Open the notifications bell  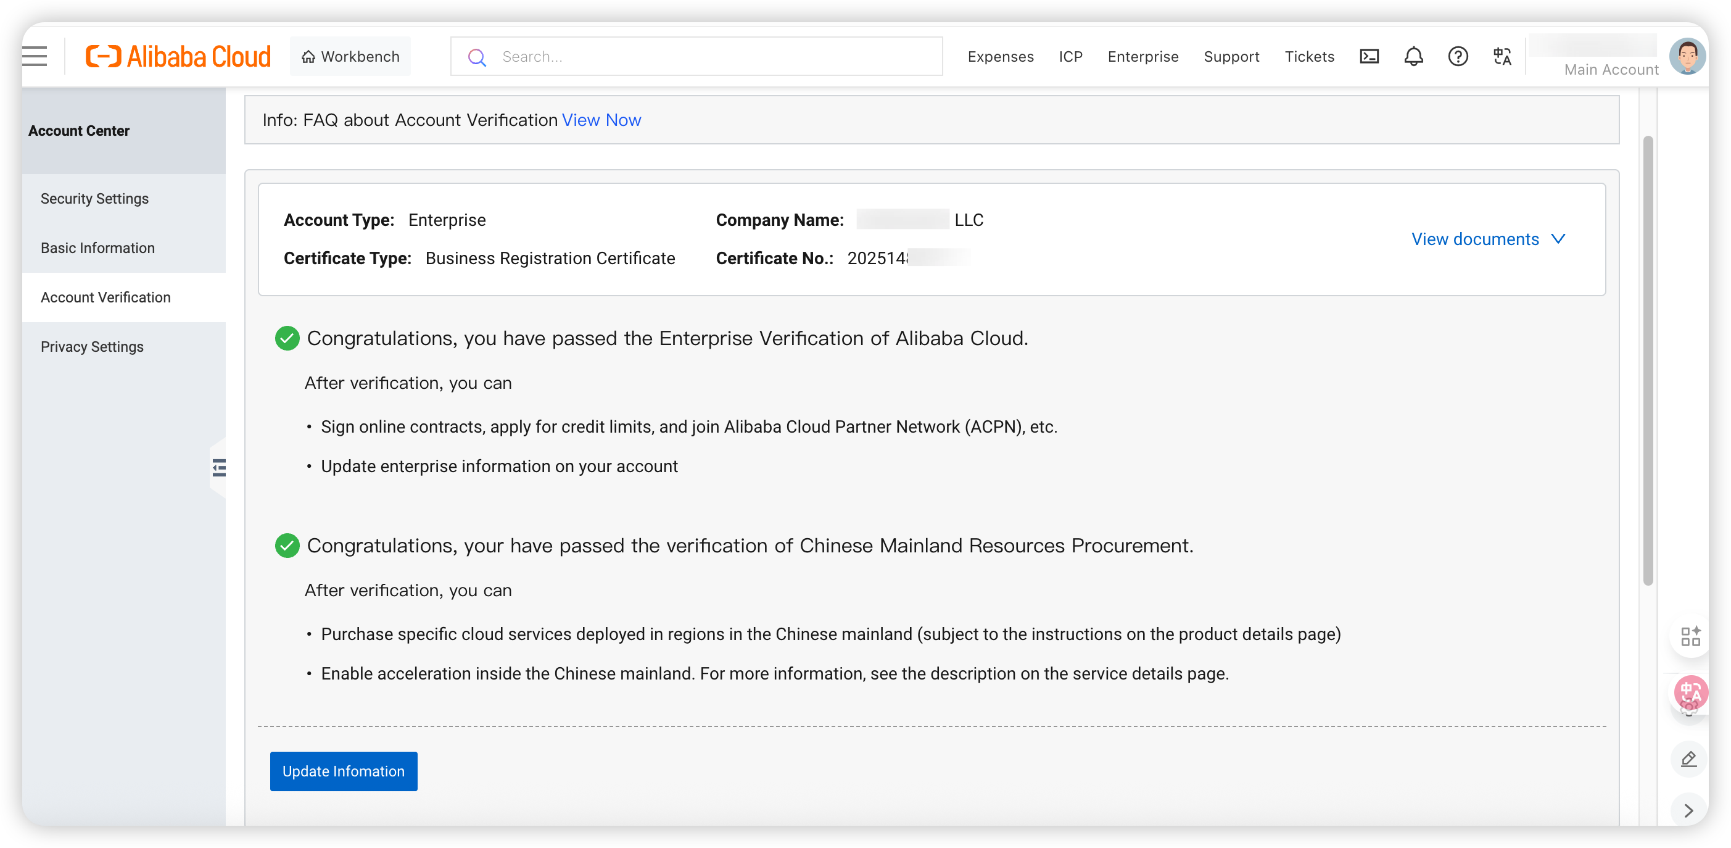coord(1413,57)
